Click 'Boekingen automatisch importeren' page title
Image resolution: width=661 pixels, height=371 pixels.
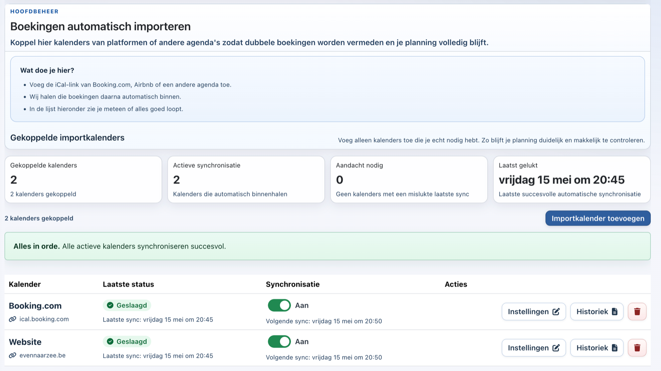(100, 26)
